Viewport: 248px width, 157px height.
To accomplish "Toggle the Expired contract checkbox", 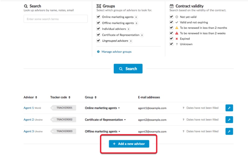I will click(x=171, y=38).
